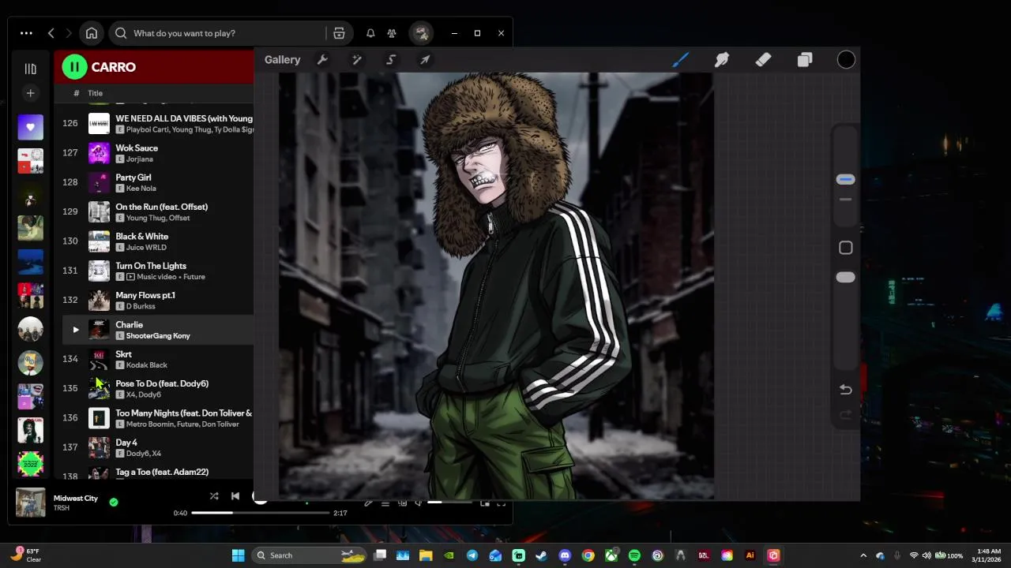Open Adobe Illustrator from taskbar
This screenshot has height=568, width=1011.
coord(750,555)
